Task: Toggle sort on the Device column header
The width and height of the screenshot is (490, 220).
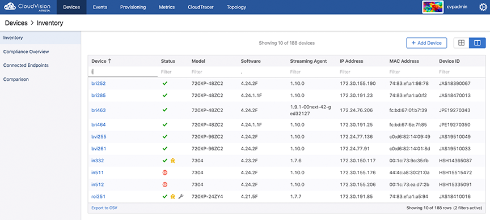Action: (x=102, y=61)
